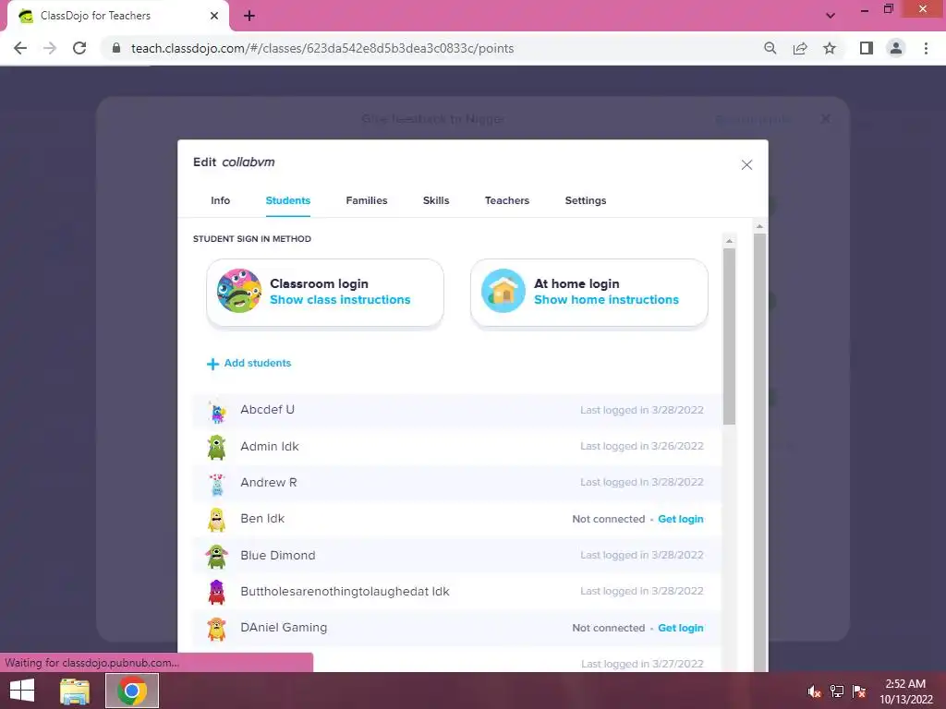946x709 pixels.
Task: Open a new browser tab
Action: click(x=249, y=16)
